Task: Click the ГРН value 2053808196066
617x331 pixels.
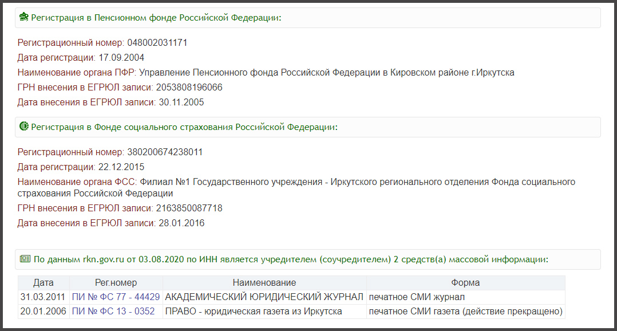Action: pos(189,88)
